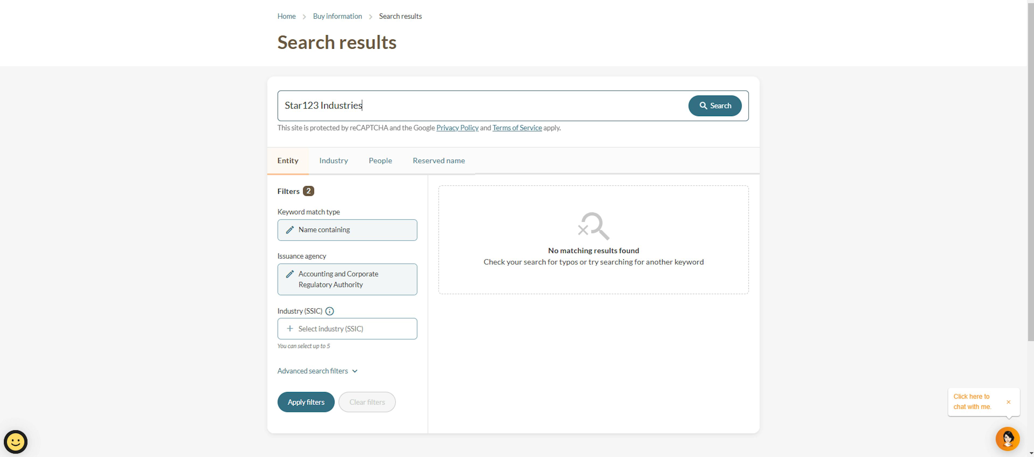Click the chevron next to Advanced search filters

click(x=355, y=371)
